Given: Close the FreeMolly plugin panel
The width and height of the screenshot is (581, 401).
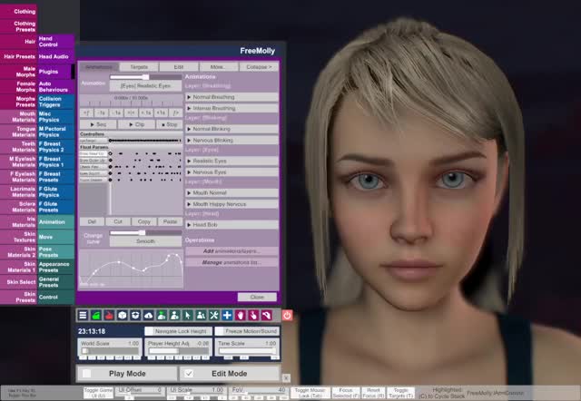Looking at the screenshot, I should pos(257,297).
